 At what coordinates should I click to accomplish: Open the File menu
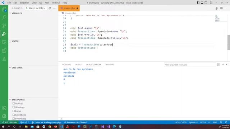point(9,3)
